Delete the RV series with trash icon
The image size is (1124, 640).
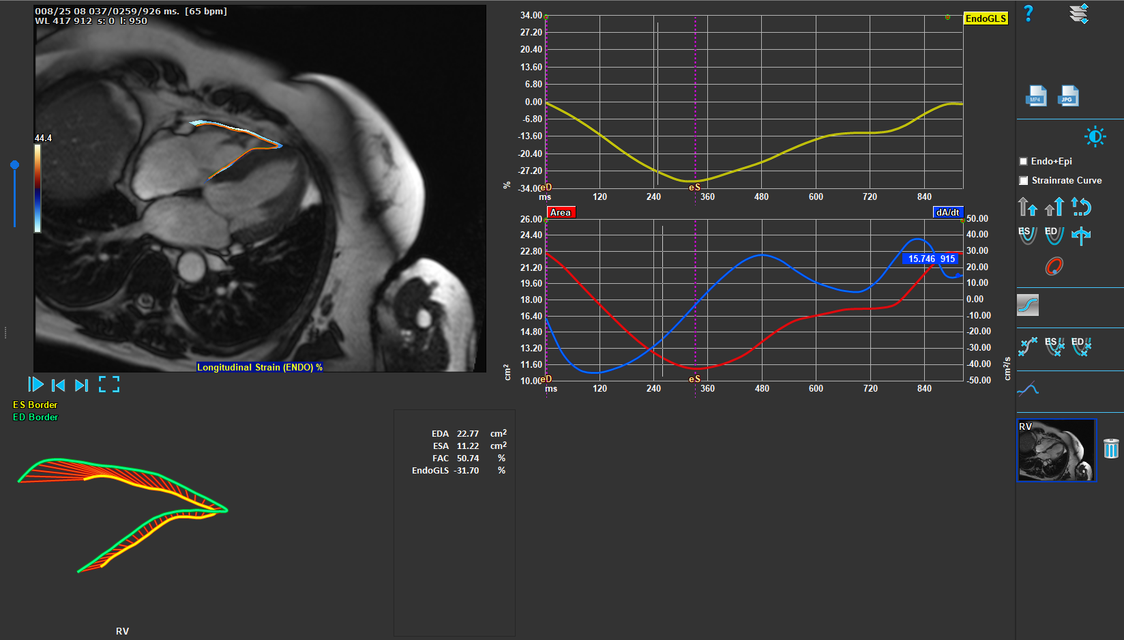1111,448
